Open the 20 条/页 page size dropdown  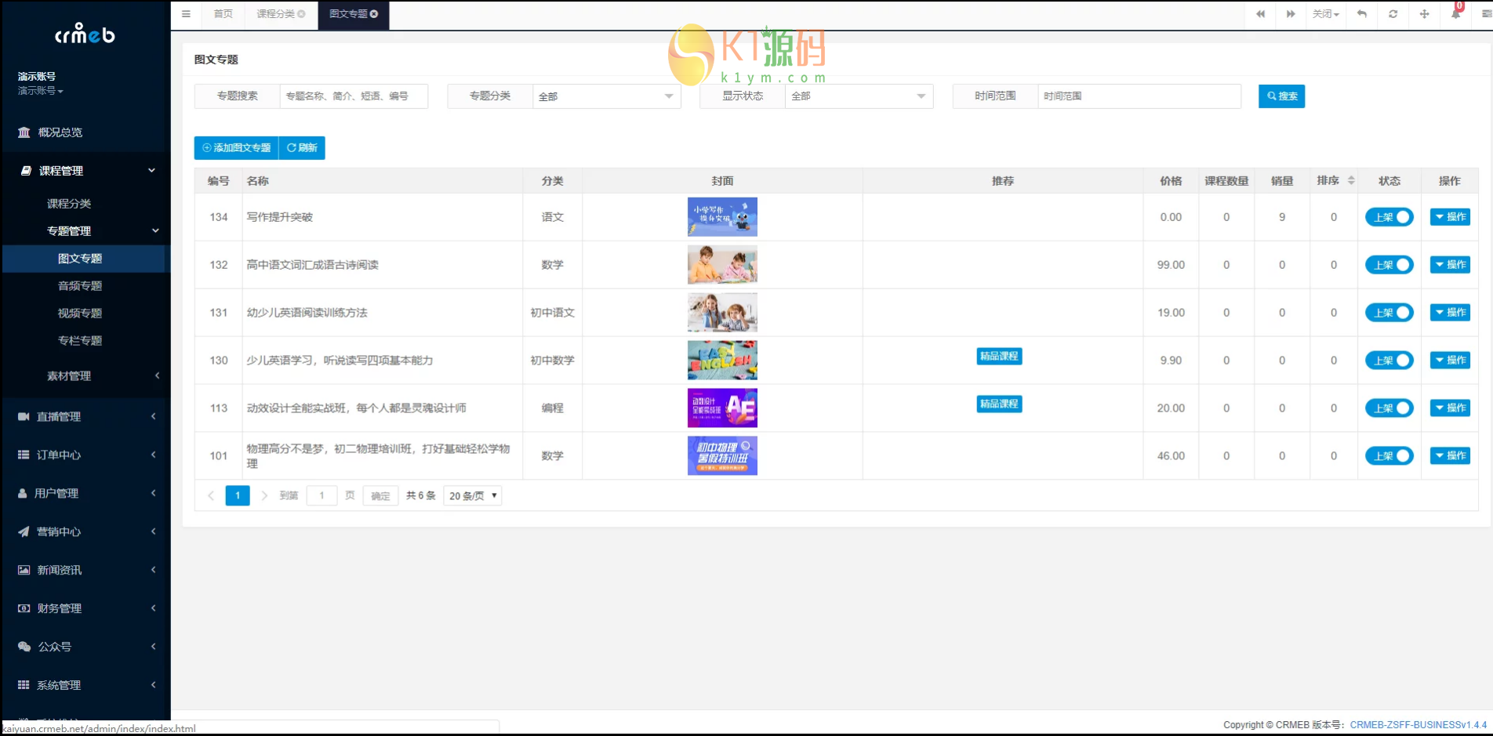[473, 496]
